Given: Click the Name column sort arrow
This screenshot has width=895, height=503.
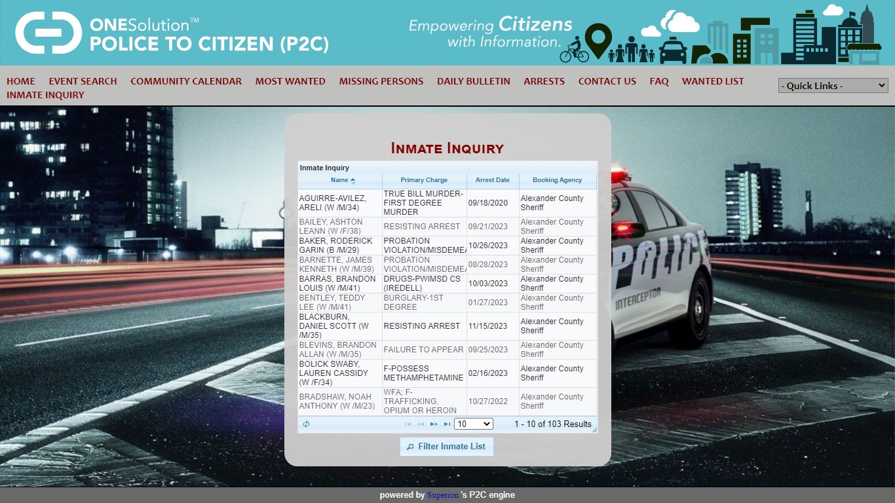Looking at the screenshot, I should pos(352,180).
